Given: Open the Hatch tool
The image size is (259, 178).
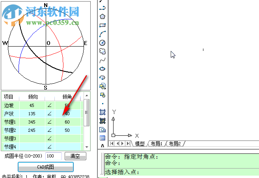Looking at the screenshot, I should 102,112.
